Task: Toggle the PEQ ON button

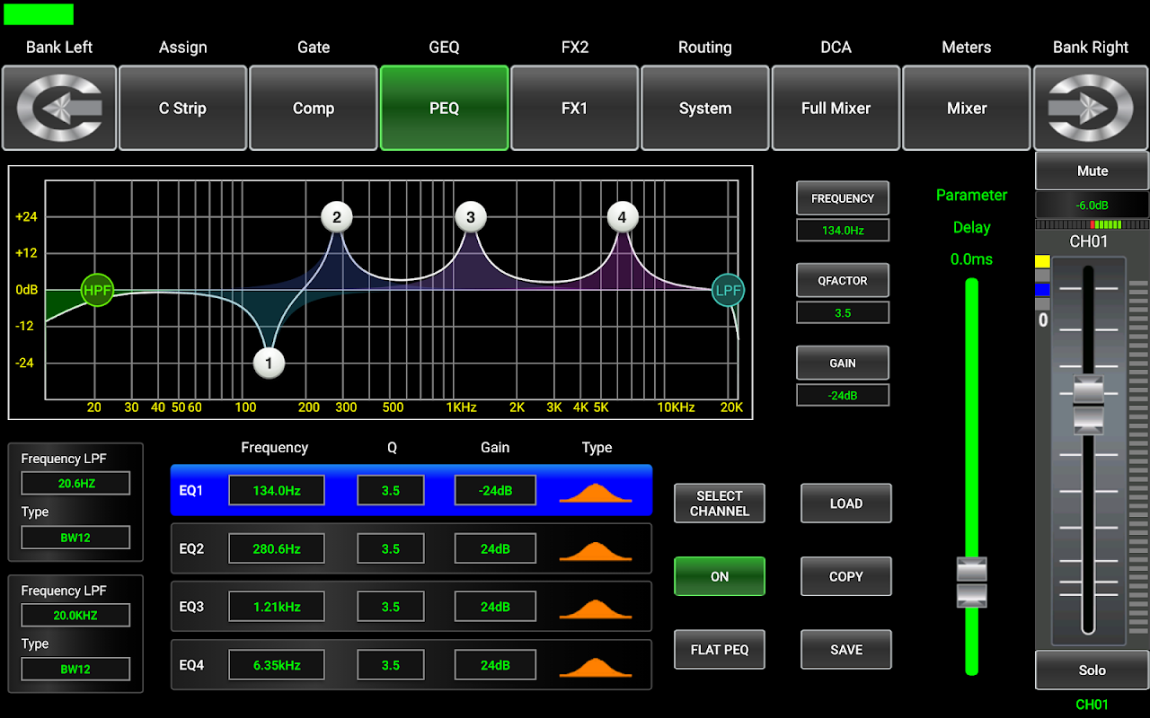Action: pos(719,576)
